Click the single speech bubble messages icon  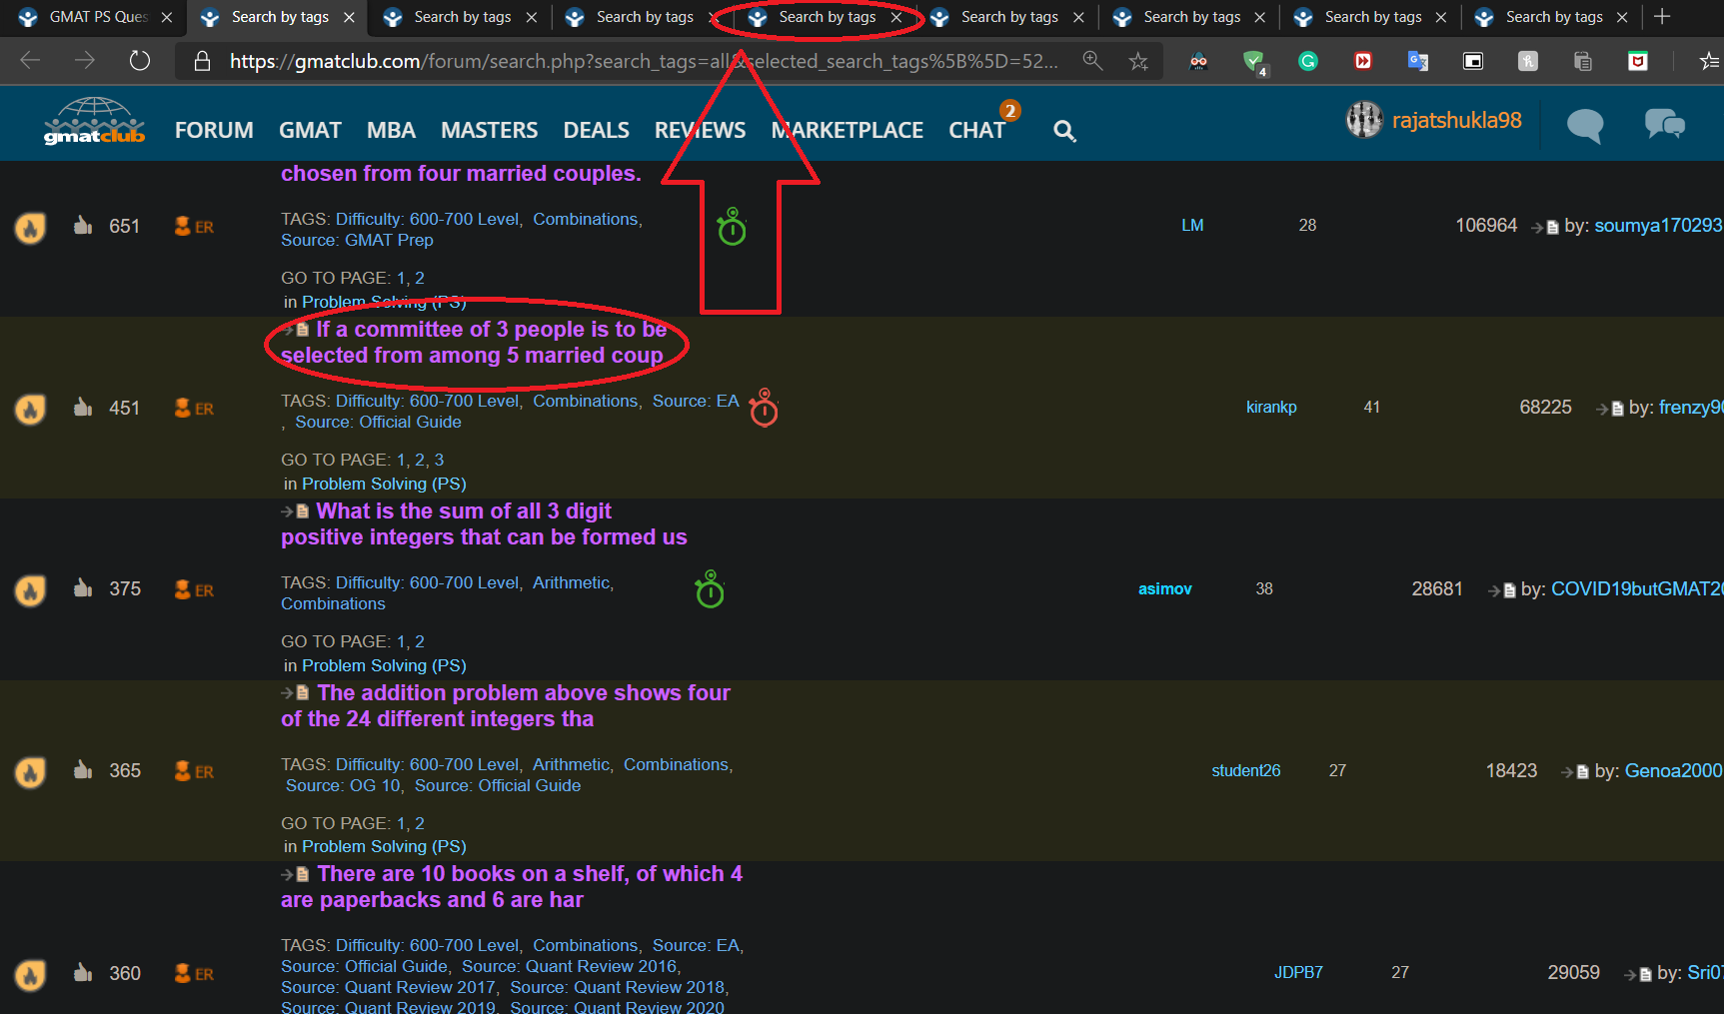point(1584,125)
